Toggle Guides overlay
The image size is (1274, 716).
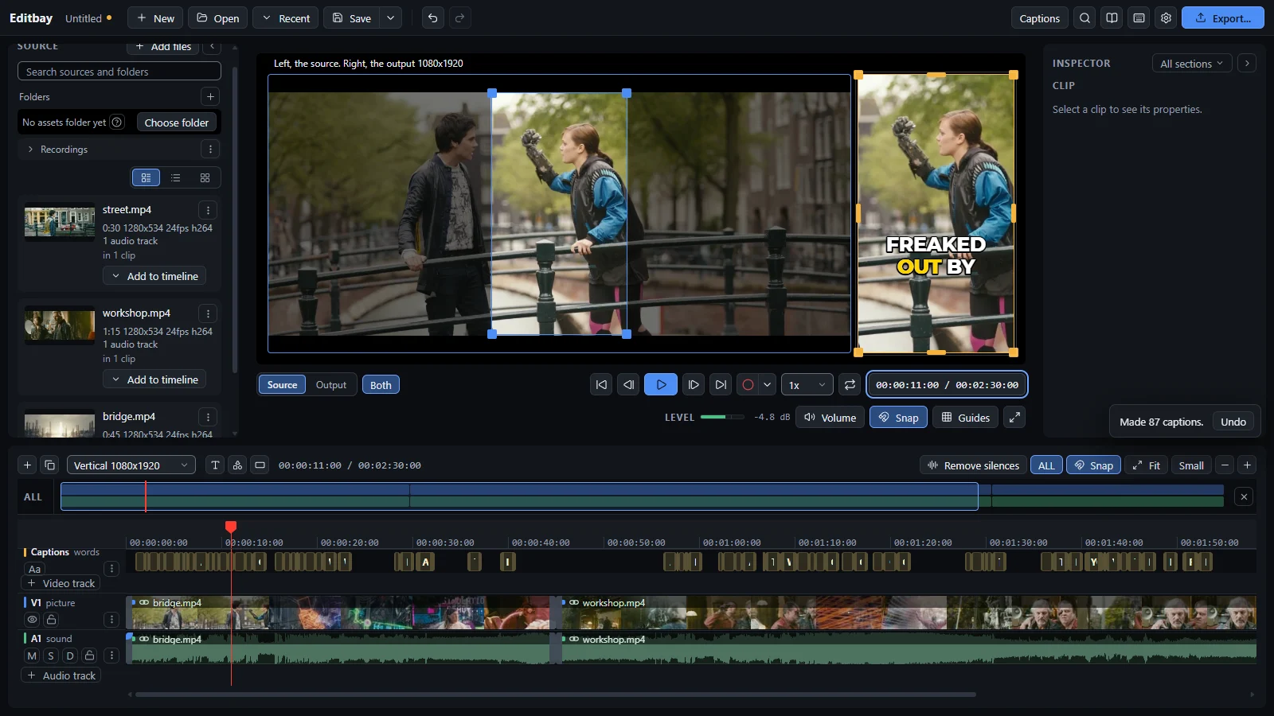tap(965, 417)
